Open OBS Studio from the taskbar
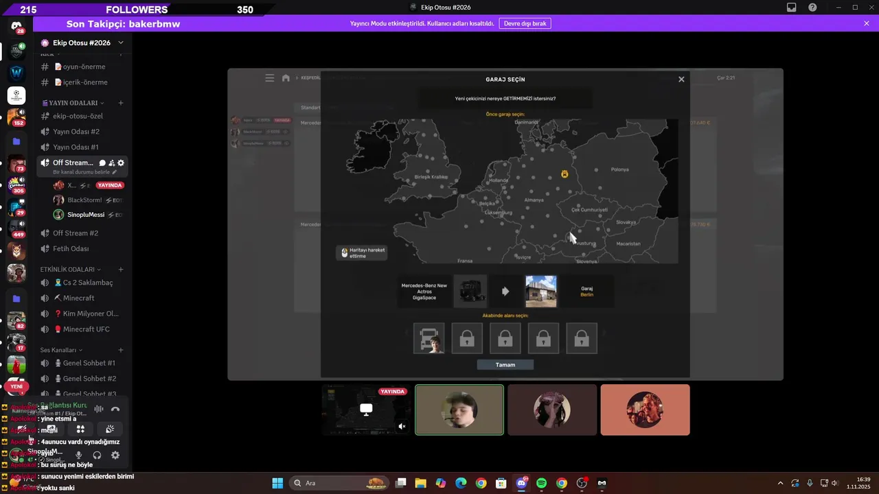Image resolution: width=879 pixels, height=494 pixels. 582,483
